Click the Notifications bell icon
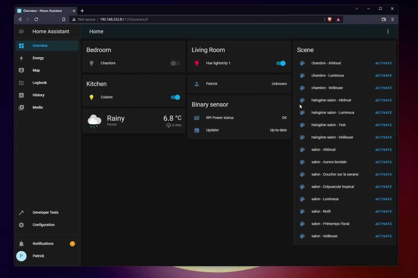 [21, 244]
